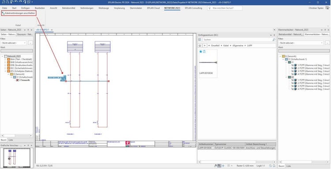Click Allgemeine in the breadcrumb path

[237, 45]
